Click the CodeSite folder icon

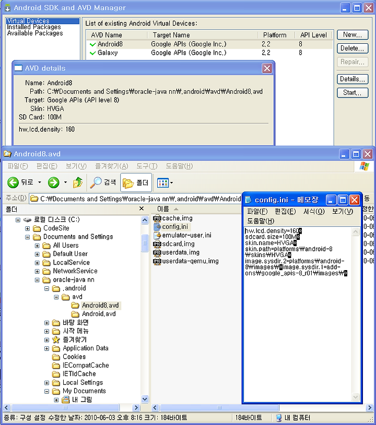(37, 228)
